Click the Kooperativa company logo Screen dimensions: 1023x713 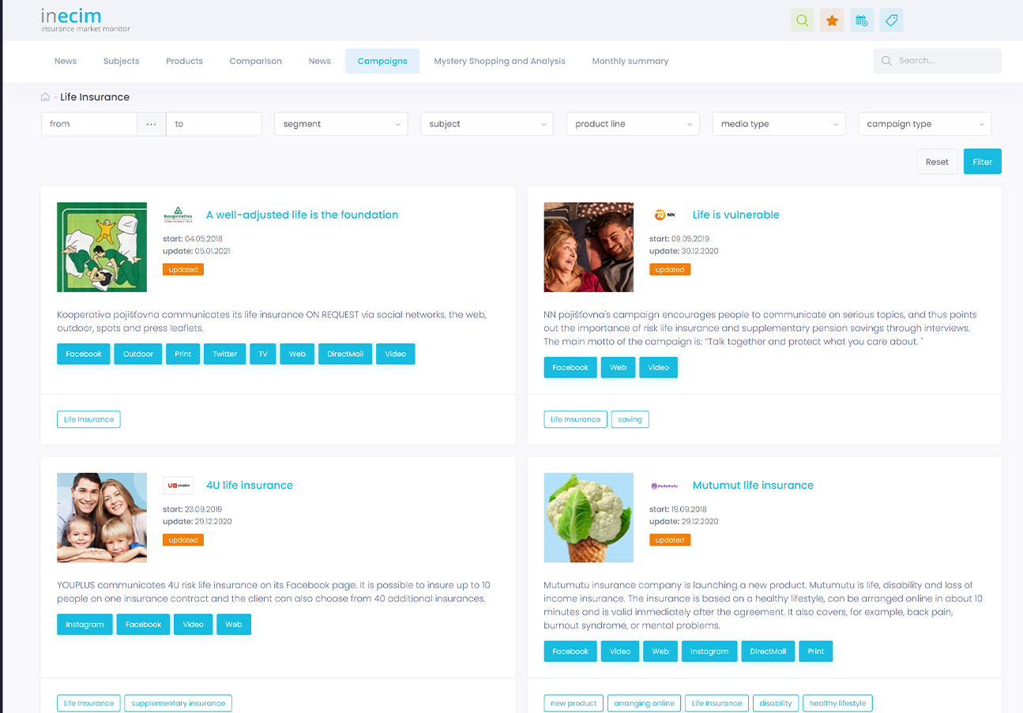178,215
